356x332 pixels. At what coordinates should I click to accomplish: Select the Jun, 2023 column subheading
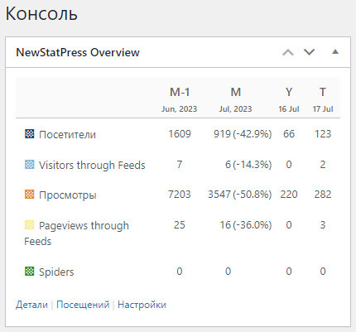coord(180,109)
